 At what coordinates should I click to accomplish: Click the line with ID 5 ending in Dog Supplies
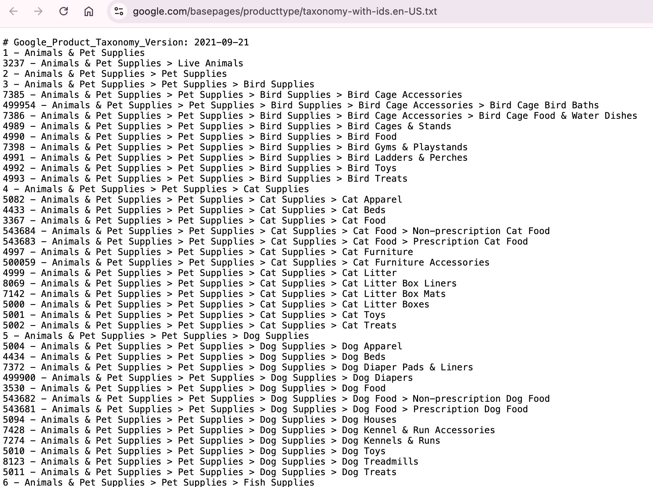[x=156, y=336]
